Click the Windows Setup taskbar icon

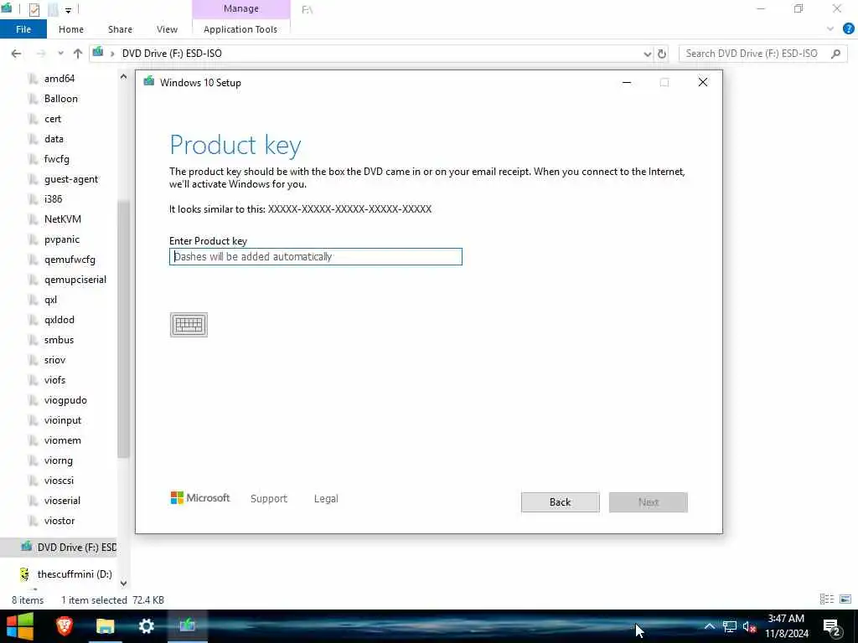187,626
